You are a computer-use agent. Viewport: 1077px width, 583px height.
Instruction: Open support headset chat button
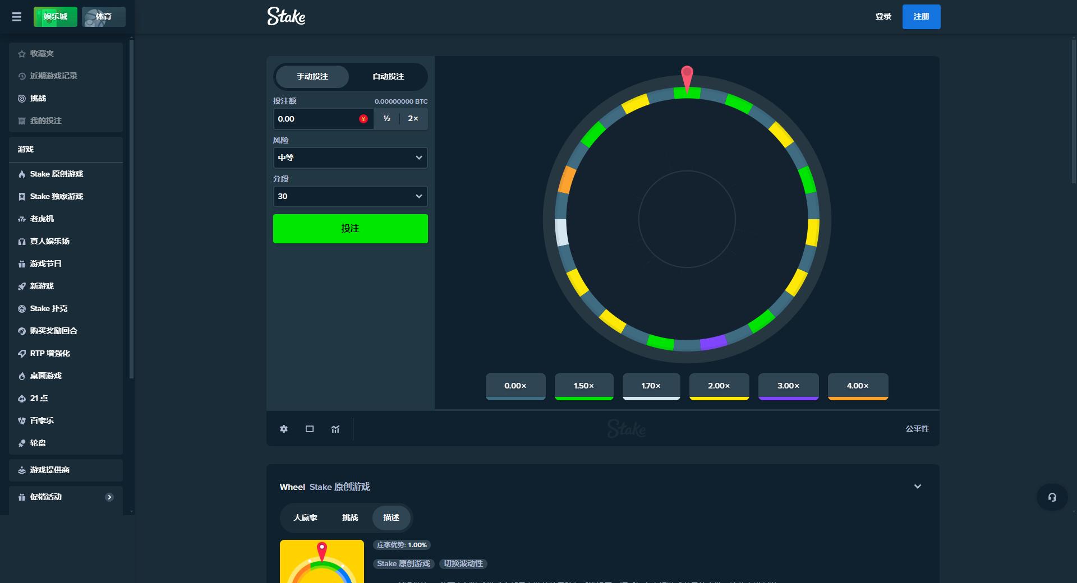point(1052,497)
